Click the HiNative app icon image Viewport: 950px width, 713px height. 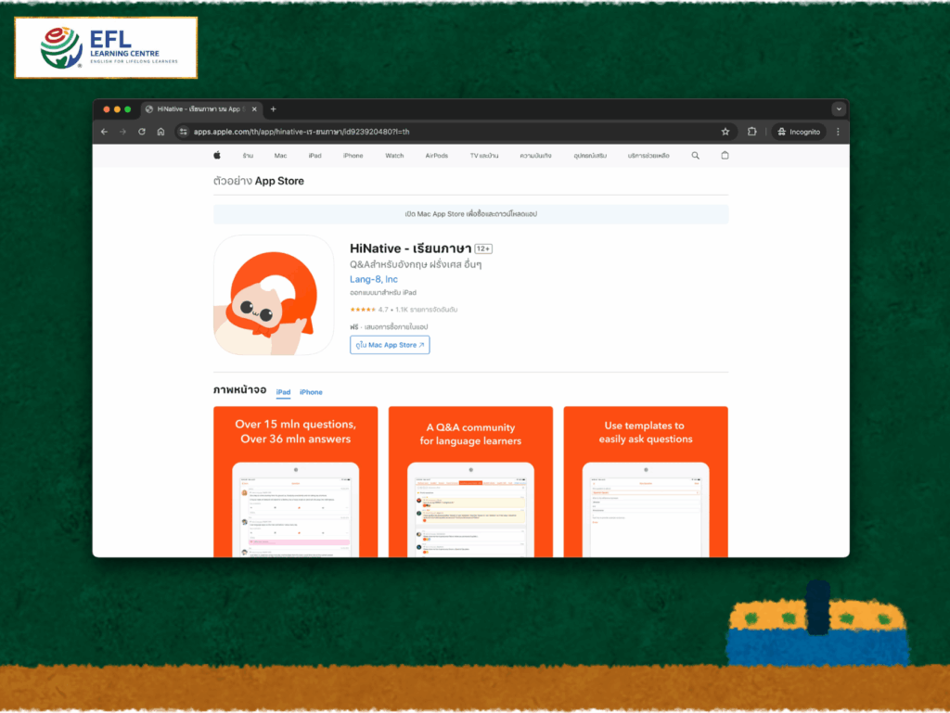[x=274, y=295]
